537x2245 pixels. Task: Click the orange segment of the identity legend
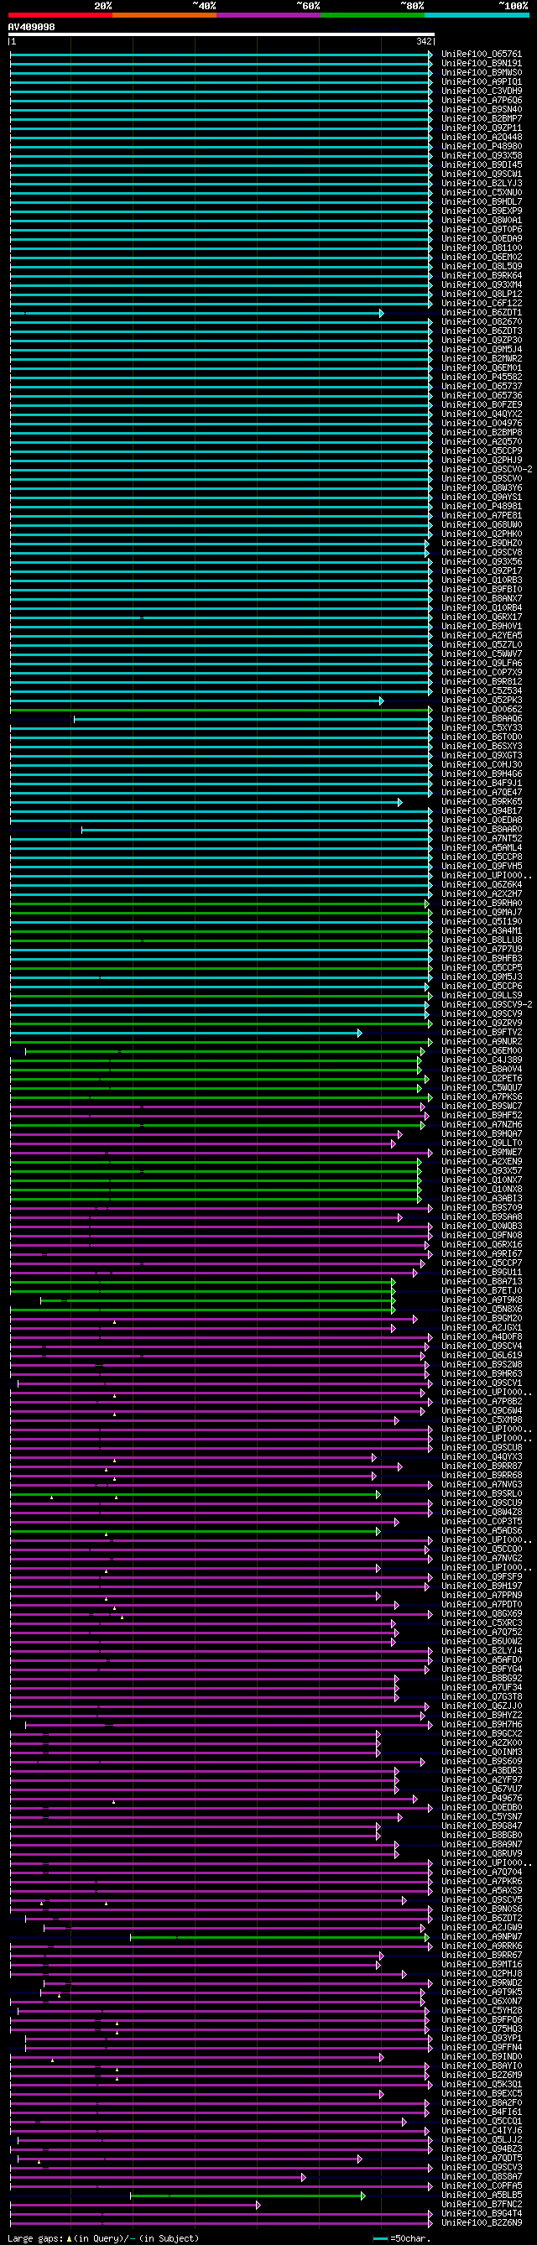click(x=164, y=15)
